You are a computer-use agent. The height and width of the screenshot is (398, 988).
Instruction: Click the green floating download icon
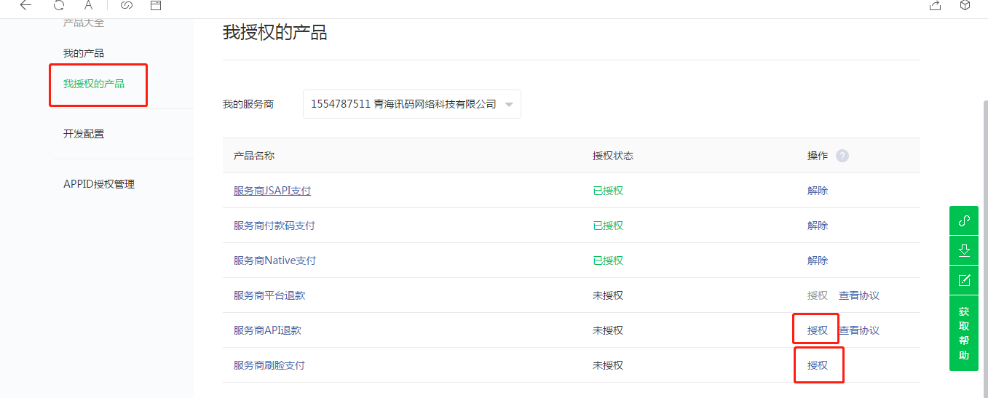tap(964, 250)
